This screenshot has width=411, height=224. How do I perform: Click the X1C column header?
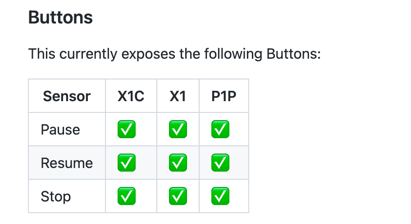(x=131, y=96)
